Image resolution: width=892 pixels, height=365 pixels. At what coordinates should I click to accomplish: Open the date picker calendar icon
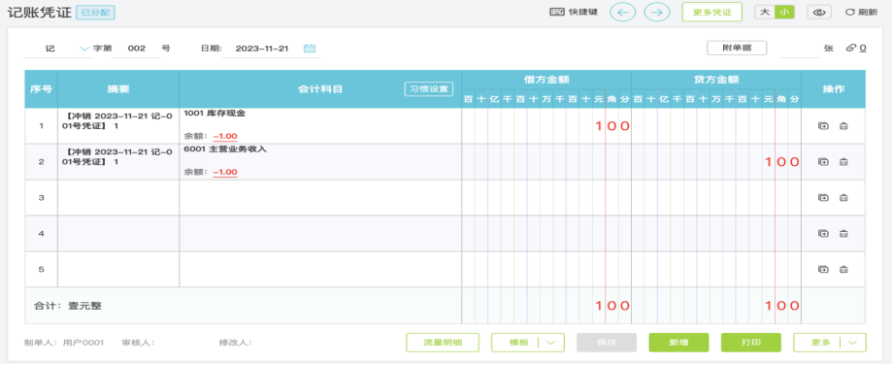coord(310,49)
